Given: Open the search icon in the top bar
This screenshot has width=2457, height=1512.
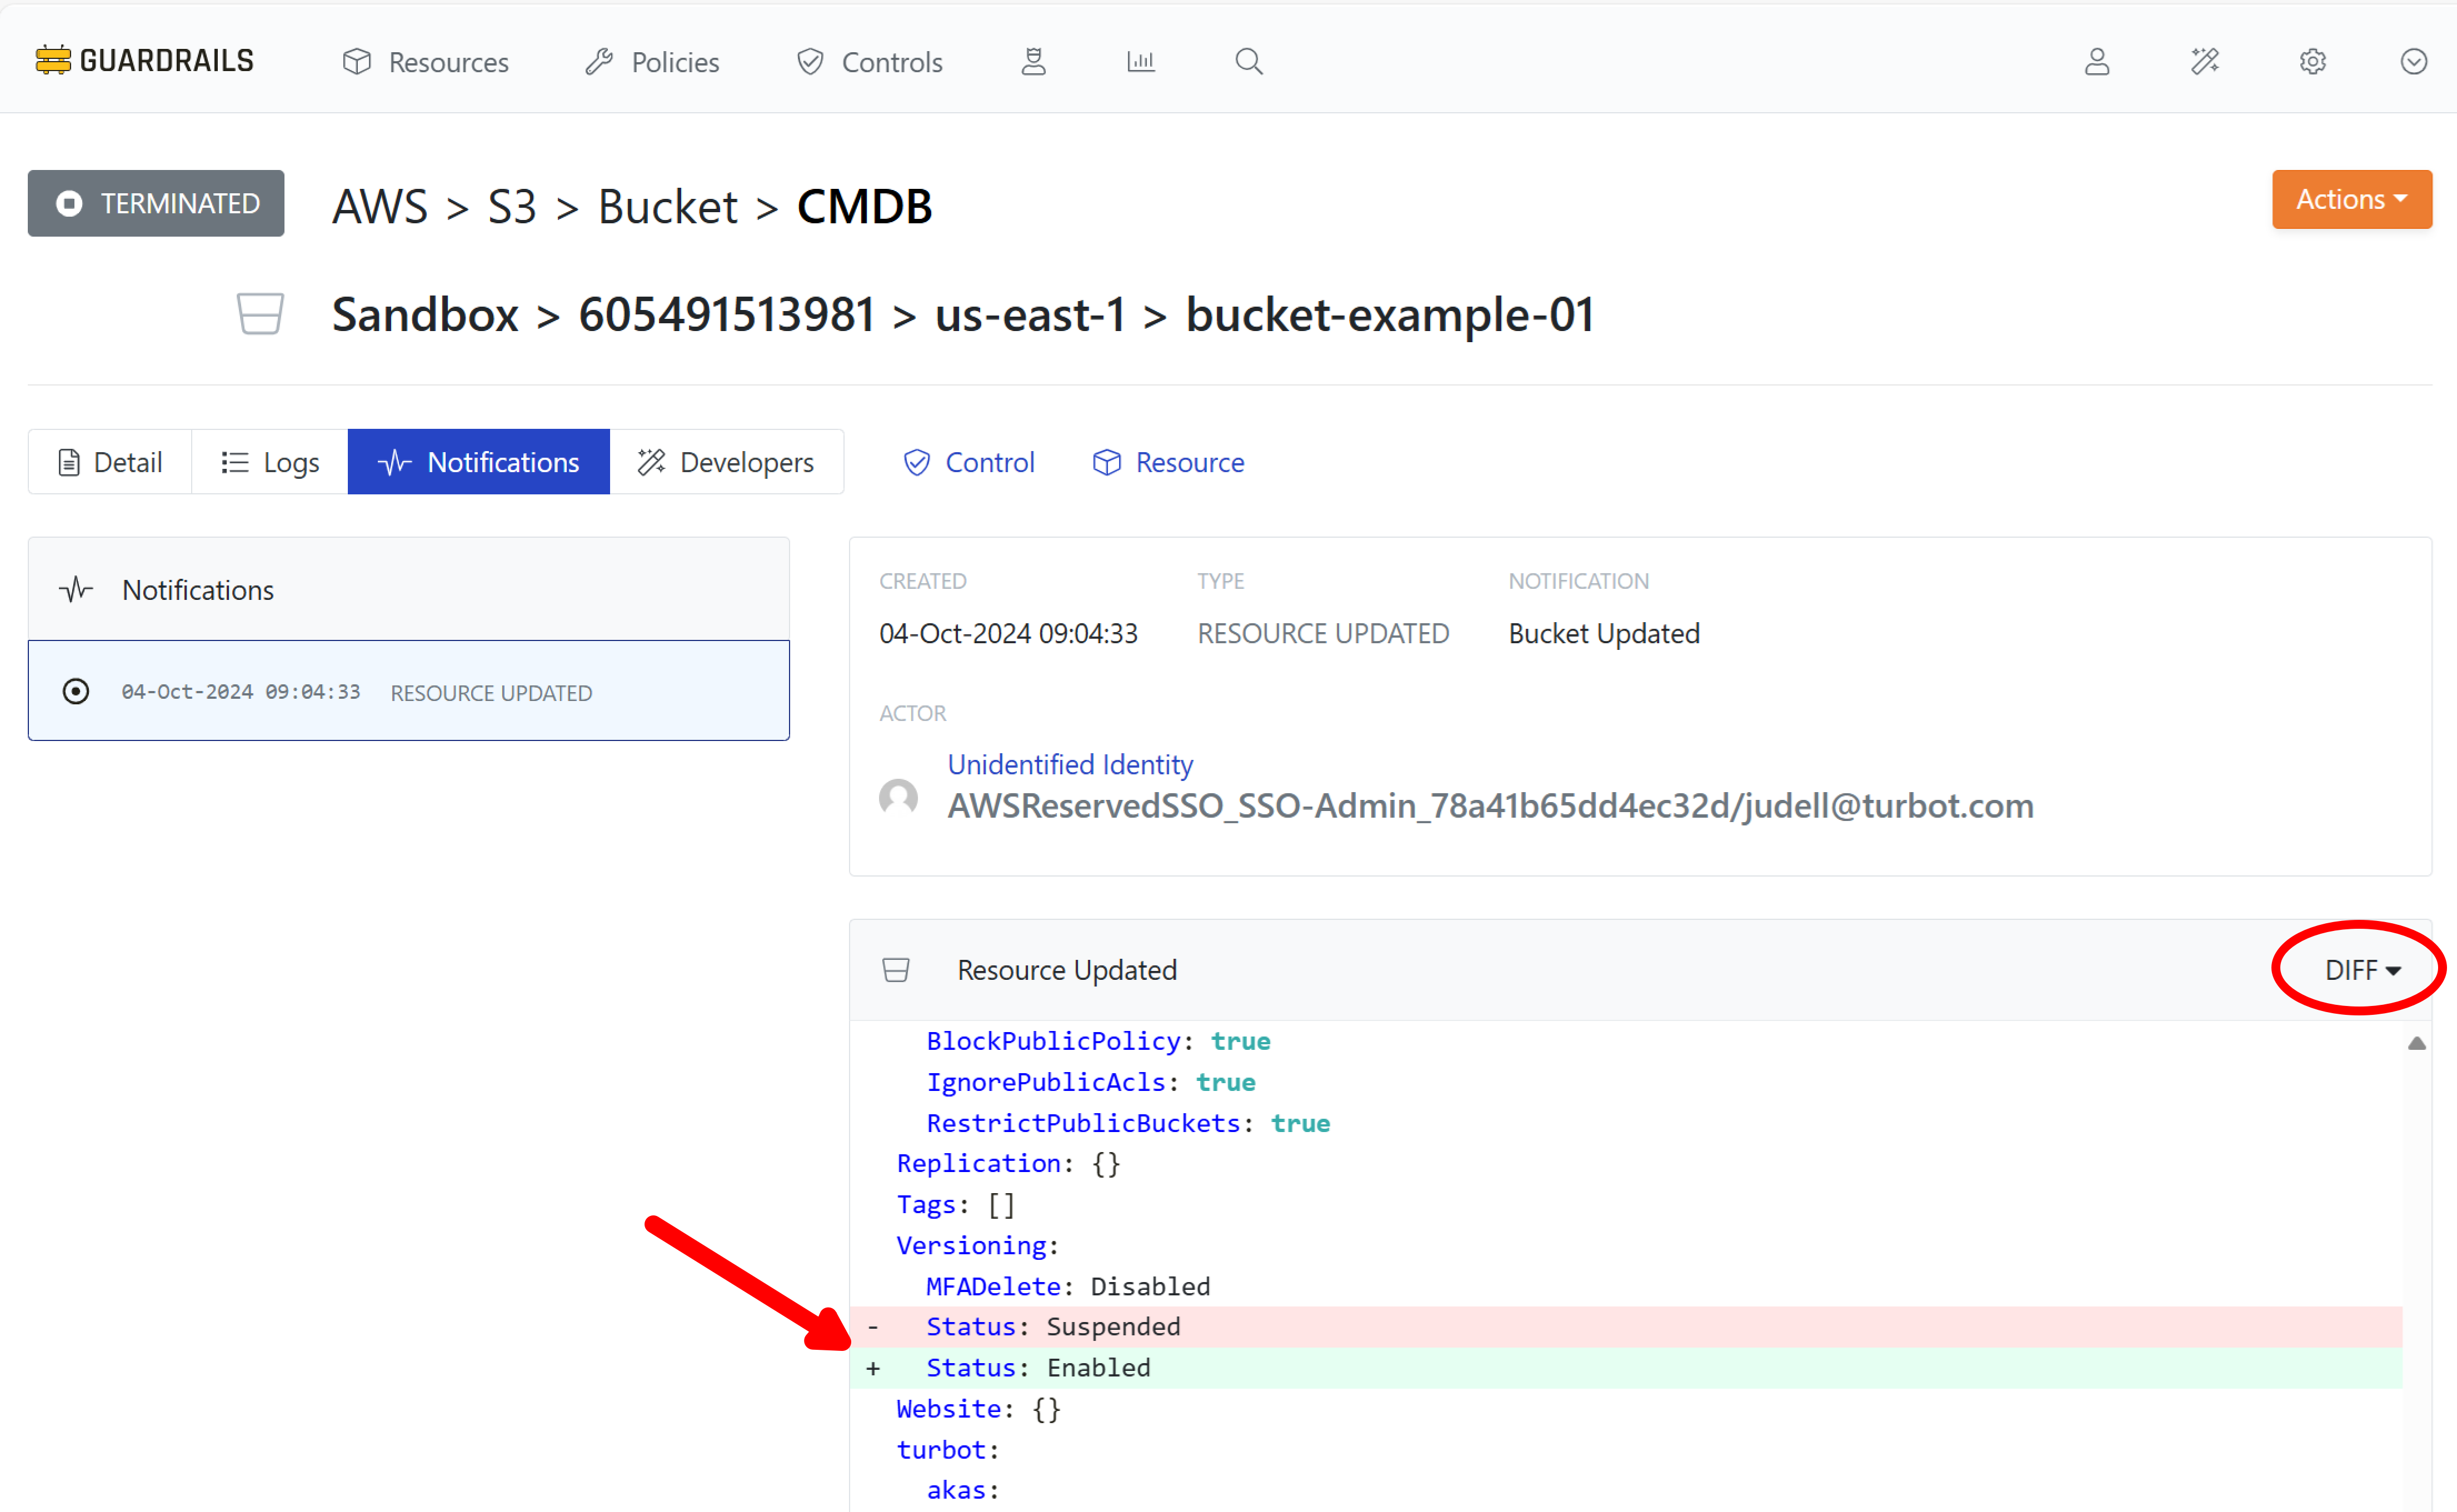Looking at the screenshot, I should (1248, 61).
